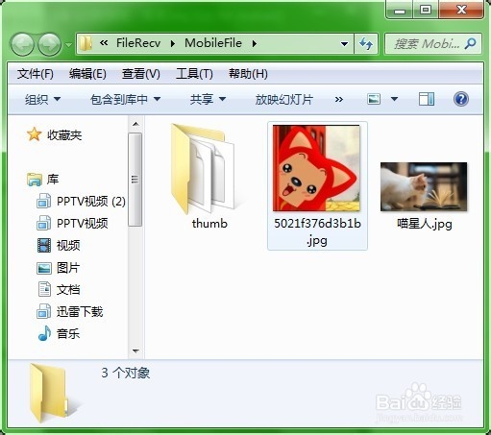Screen dimensions: 491x435
Task: Select the 视频 library
Action: pos(68,246)
